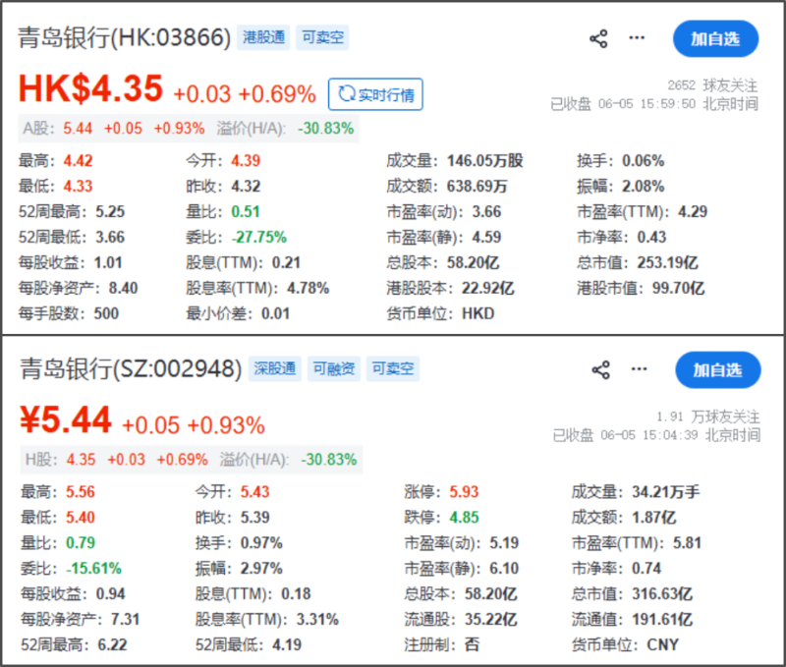Open more options for SZ:002948 stock
786x667 pixels.
640,369
